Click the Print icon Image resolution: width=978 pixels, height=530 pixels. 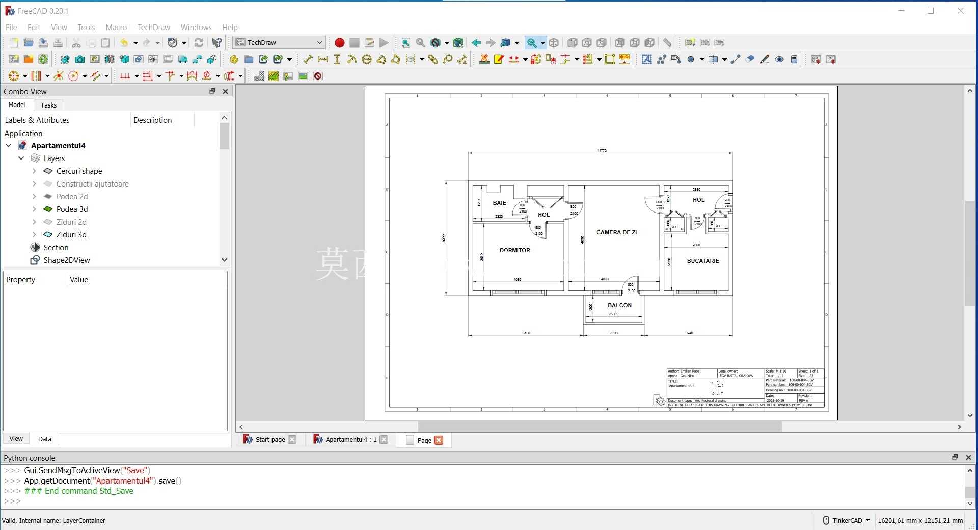(58, 43)
